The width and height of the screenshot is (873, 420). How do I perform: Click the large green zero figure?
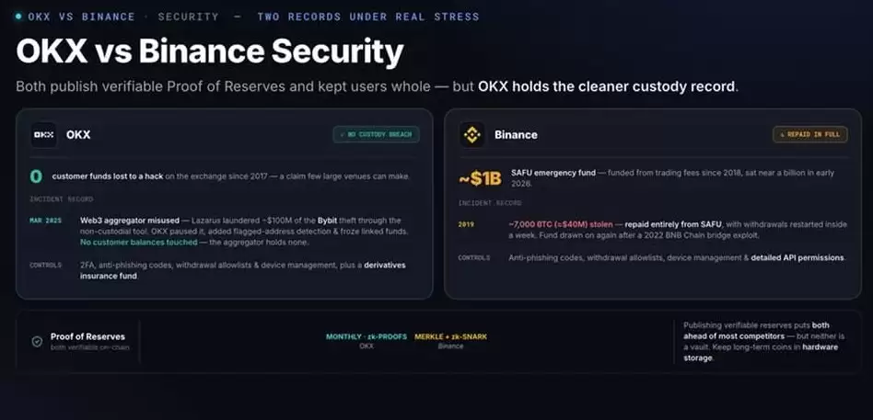click(36, 176)
